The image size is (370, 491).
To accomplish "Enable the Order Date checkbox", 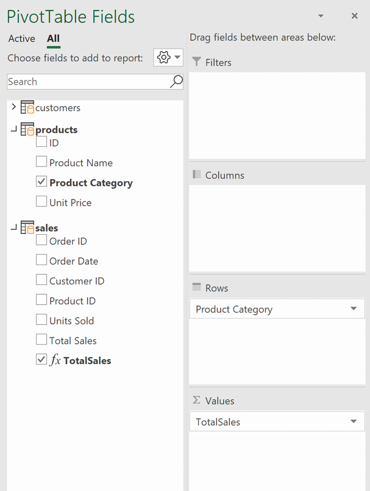I will (x=41, y=260).
